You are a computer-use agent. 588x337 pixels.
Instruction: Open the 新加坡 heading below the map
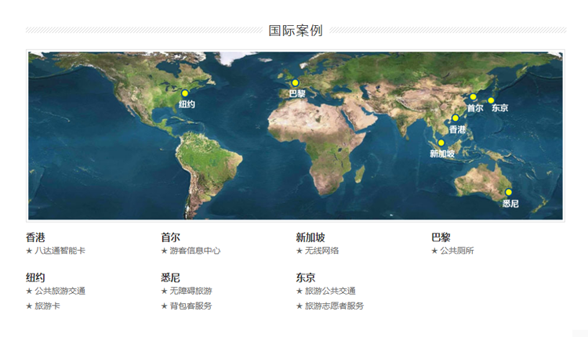click(x=310, y=237)
